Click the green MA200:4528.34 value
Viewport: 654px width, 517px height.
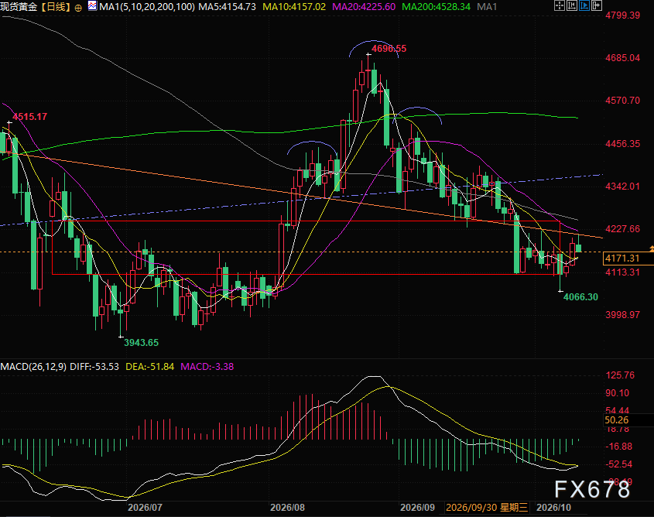436,7
